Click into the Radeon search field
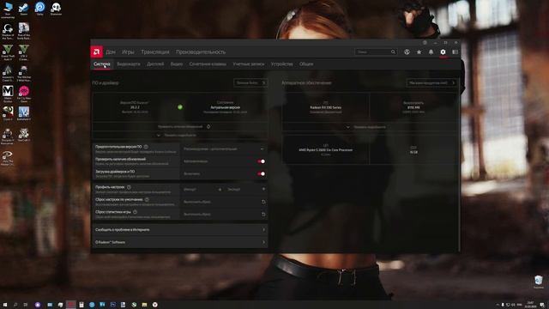 coord(373,51)
